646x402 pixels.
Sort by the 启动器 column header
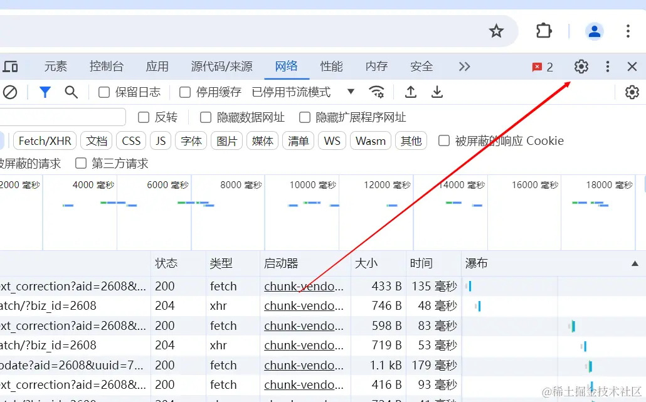tap(305, 263)
